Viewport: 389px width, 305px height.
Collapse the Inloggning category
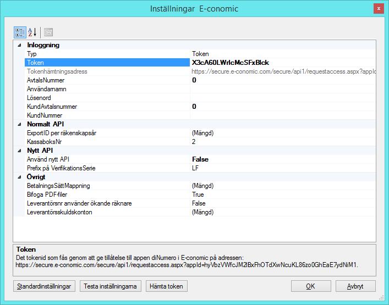[x=20, y=45]
